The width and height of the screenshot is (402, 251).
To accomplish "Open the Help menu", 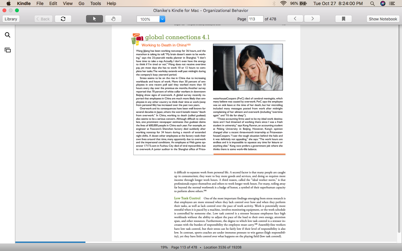I will tap(111, 3).
